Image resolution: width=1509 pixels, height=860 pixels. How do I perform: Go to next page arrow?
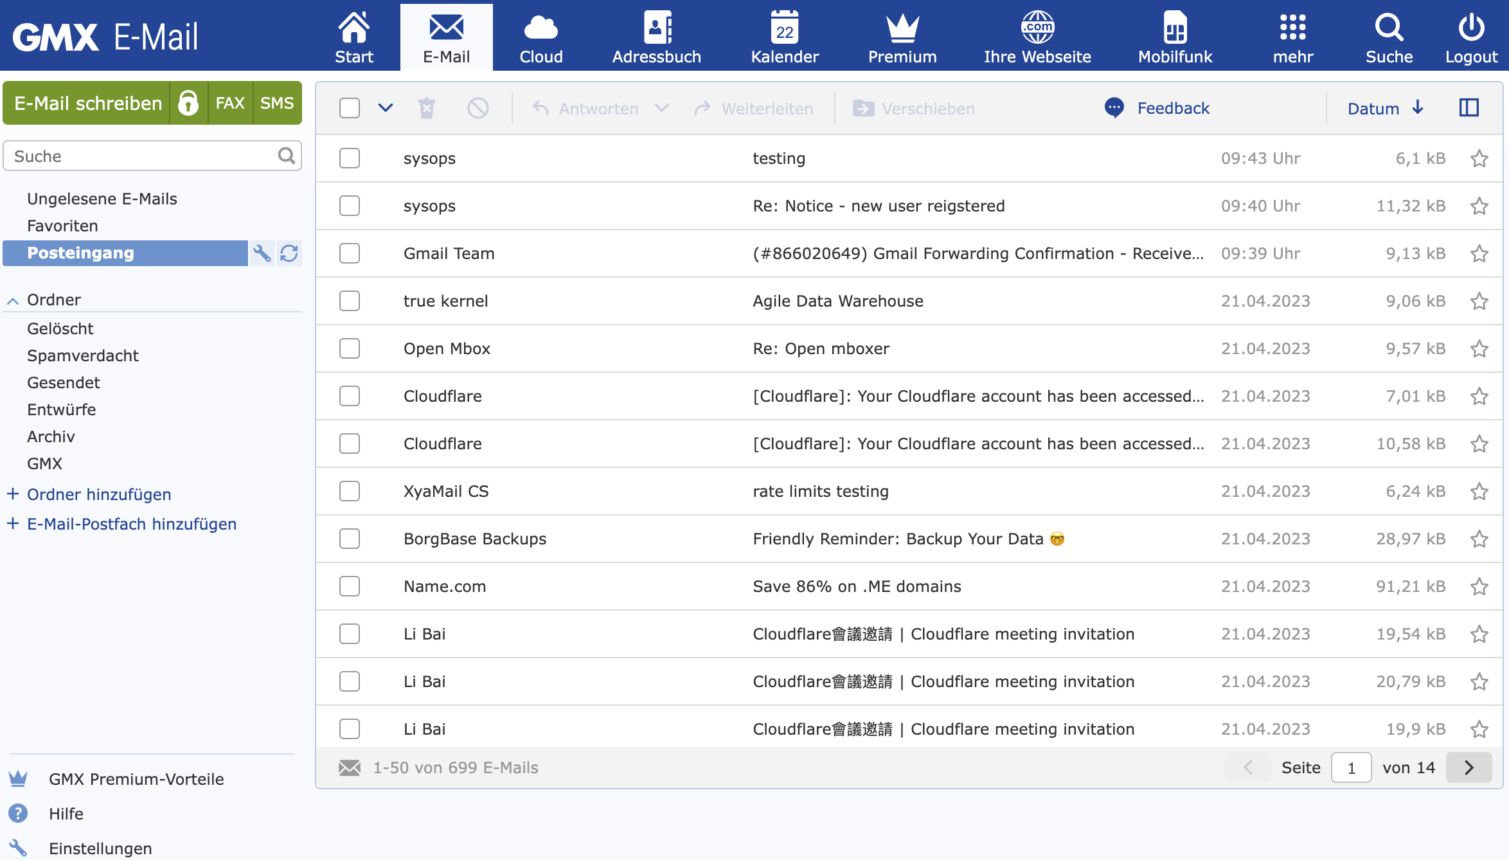[x=1469, y=767]
